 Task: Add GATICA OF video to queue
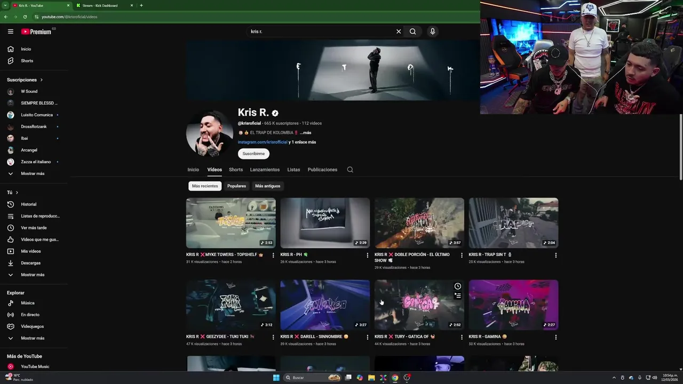[457, 295]
